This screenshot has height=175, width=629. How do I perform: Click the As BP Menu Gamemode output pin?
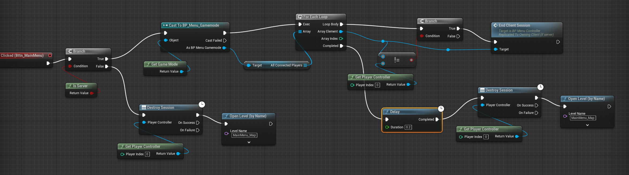tap(224, 48)
